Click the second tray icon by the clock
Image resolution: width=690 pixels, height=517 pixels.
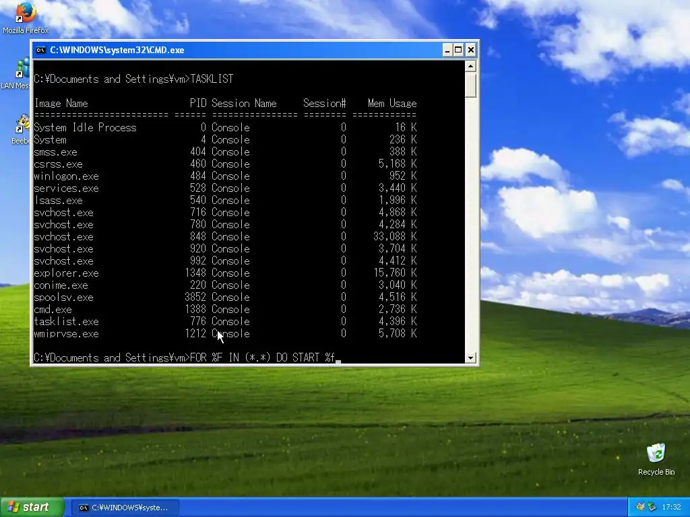coord(652,508)
